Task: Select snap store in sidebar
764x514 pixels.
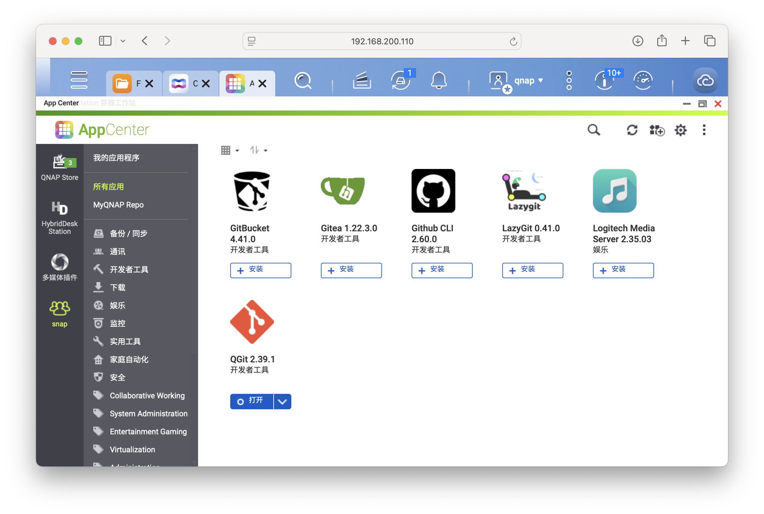Action: tap(60, 314)
